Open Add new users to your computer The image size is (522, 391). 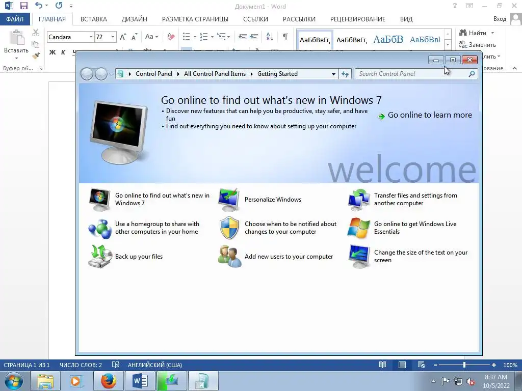(276, 257)
